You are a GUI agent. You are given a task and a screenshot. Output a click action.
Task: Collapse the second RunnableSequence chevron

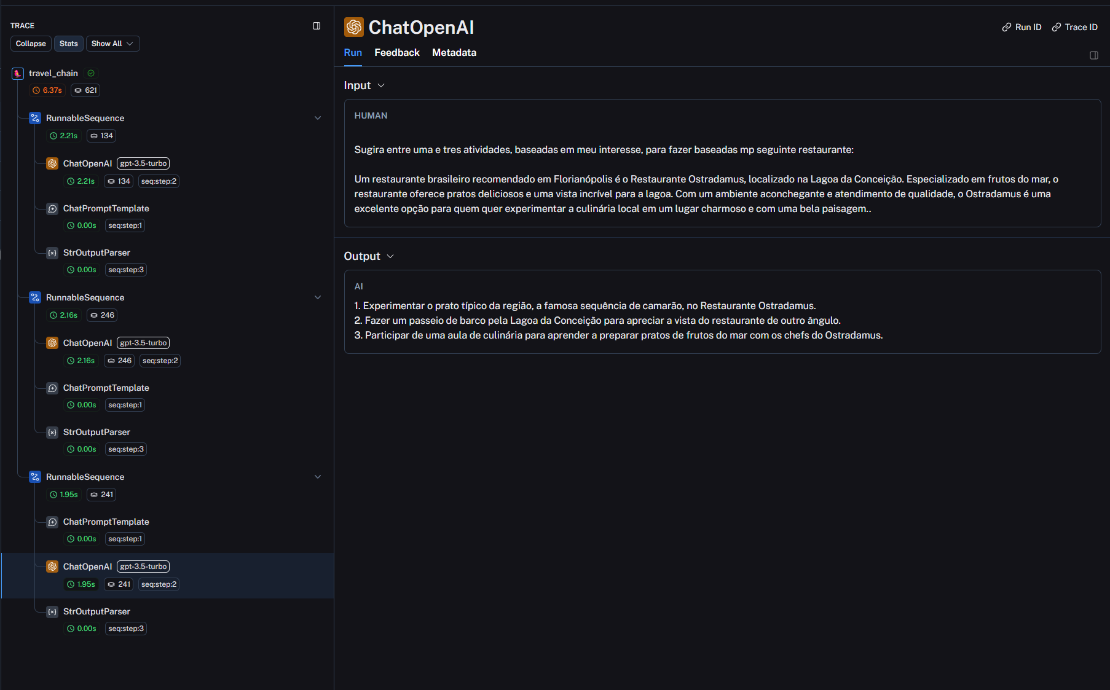[318, 297]
